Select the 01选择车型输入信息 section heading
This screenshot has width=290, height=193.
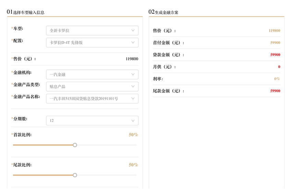(26, 12)
